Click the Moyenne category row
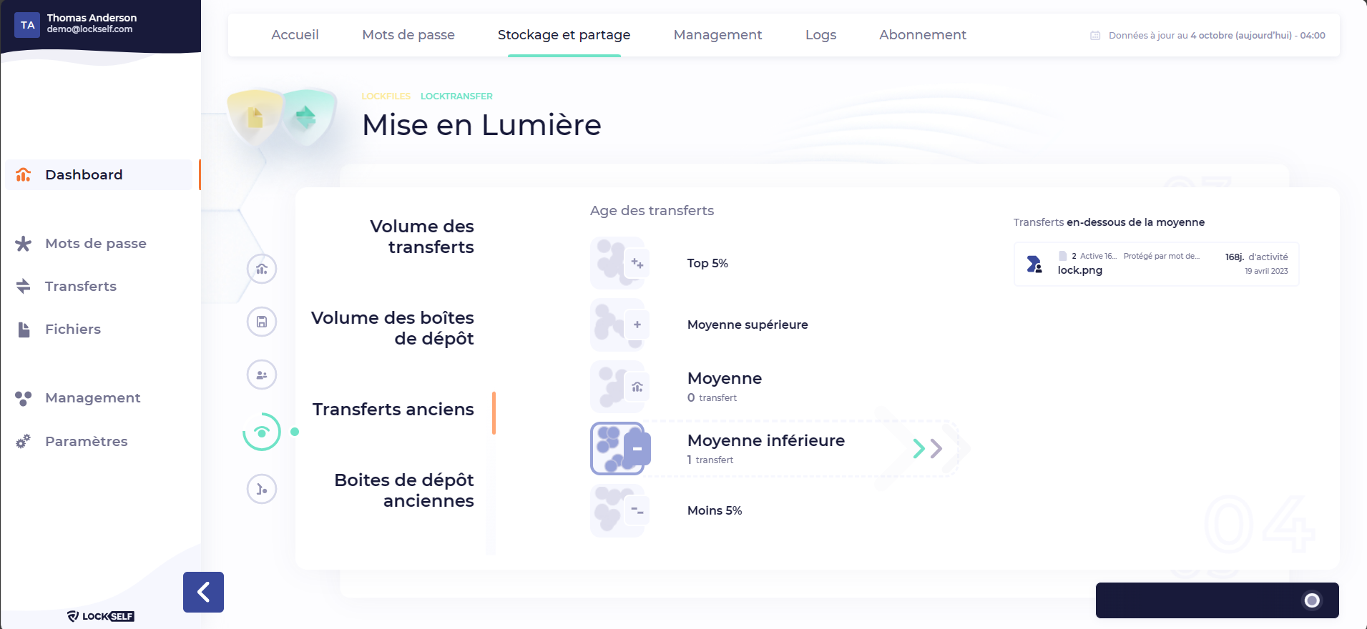 tap(724, 386)
